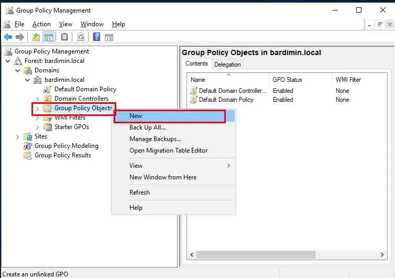Click the scrollbar left arrow
Image resolution: width=395 pixels, height=278 pixels.
192,255
